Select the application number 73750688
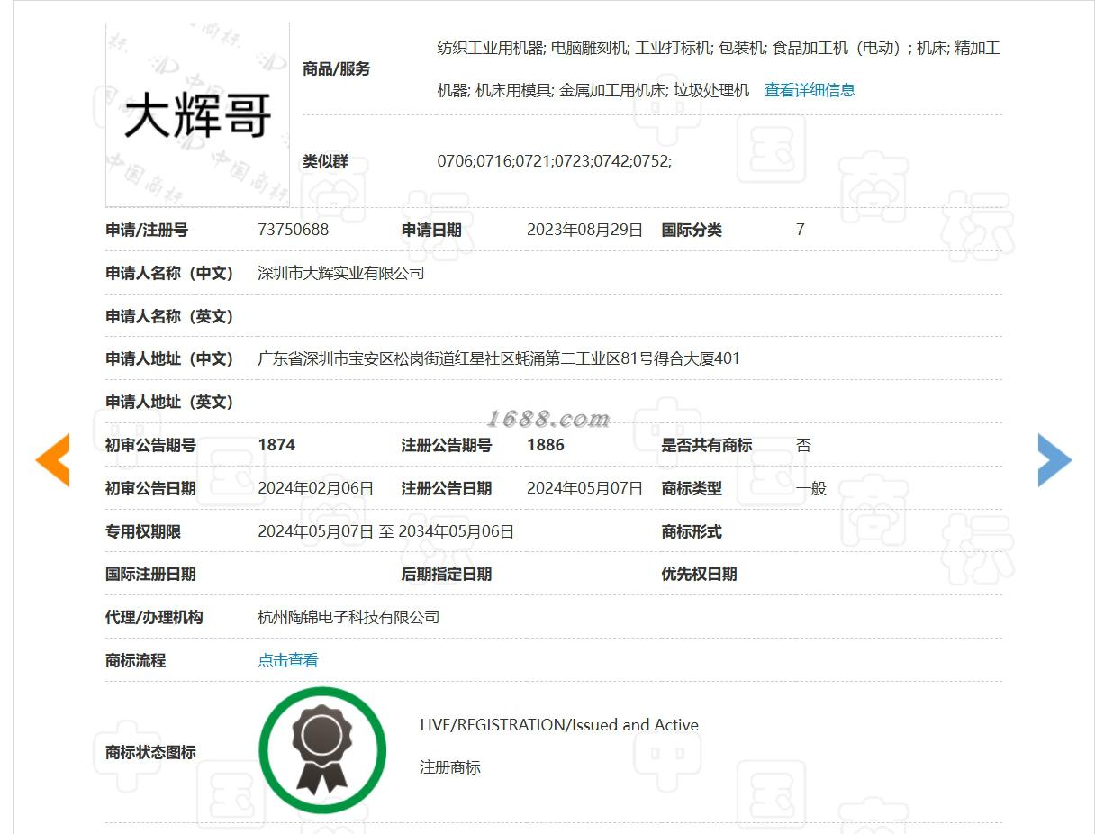The height and width of the screenshot is (834, 1095). point(294,230)
